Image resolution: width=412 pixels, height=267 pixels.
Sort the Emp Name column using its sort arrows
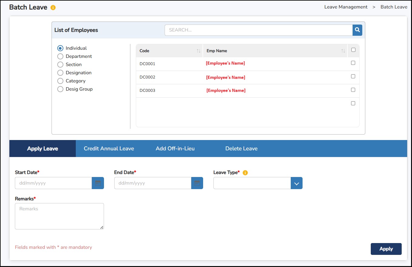pyautogui.click(x=343, y=51)
